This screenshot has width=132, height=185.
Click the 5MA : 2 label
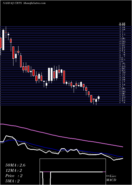12,181
